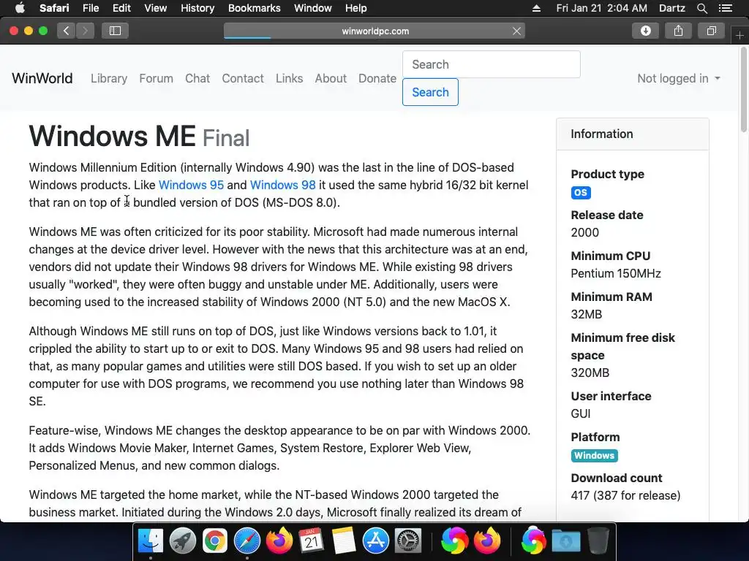Click the date and time in menu bar

point(601,8)
